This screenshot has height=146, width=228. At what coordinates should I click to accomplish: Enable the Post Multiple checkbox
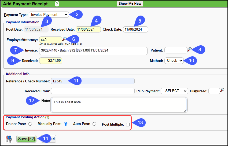coord(128,124)
